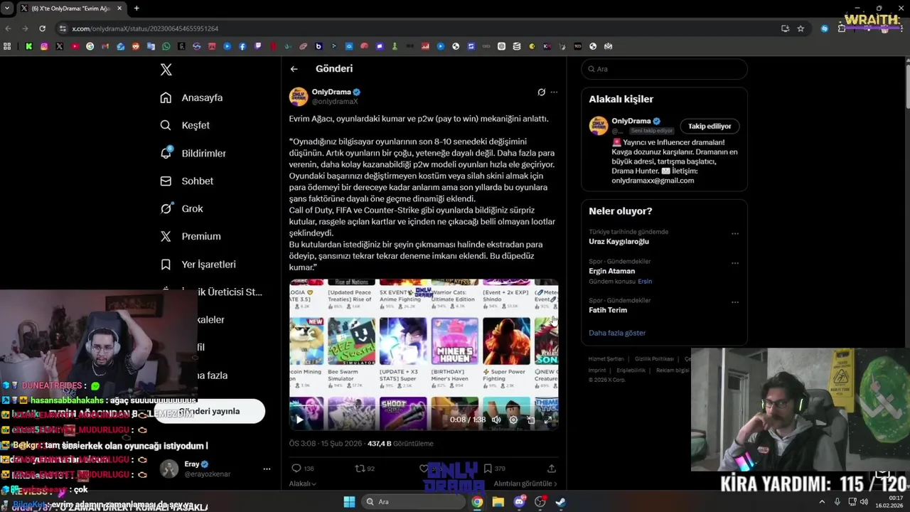
Task: Click the Ersin trend topic link
Action: (645, 282)
